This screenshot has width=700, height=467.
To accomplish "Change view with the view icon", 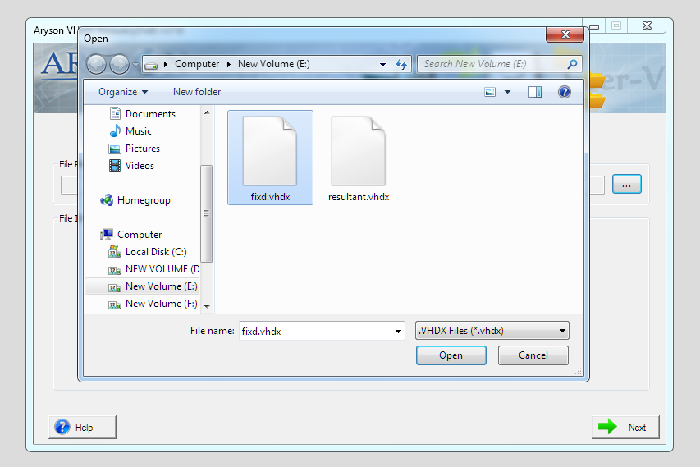I will (x=490, y=93).
